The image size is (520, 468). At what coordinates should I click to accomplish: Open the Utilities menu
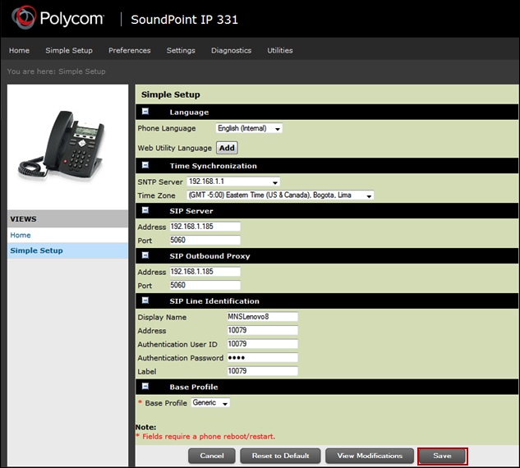tap(279, 50)
